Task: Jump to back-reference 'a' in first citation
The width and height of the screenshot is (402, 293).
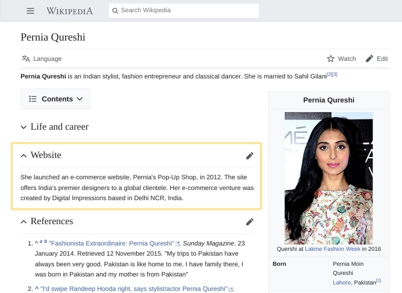Action: 41,242
